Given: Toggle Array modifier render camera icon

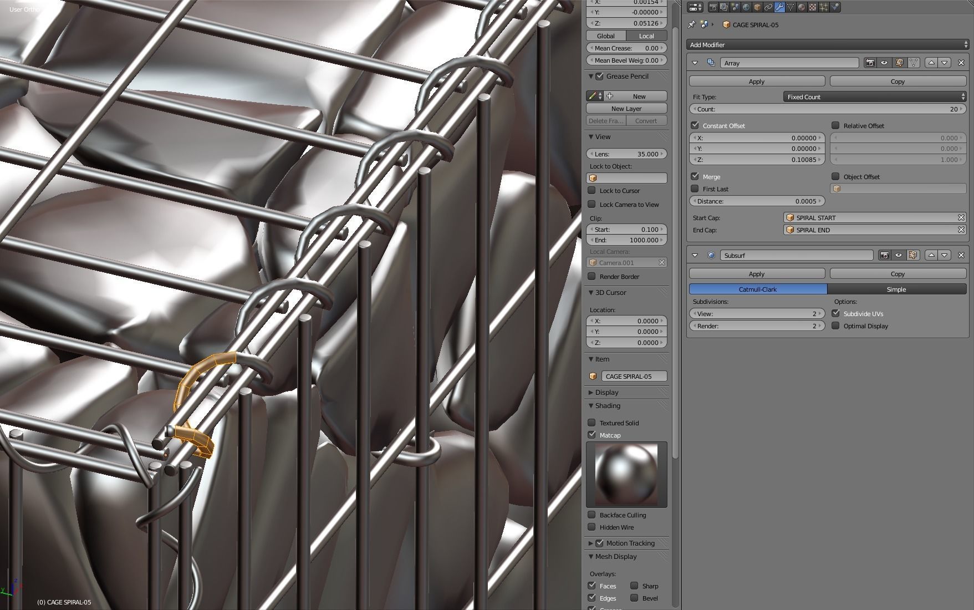Looking at the screenshot, I should 870,63.
